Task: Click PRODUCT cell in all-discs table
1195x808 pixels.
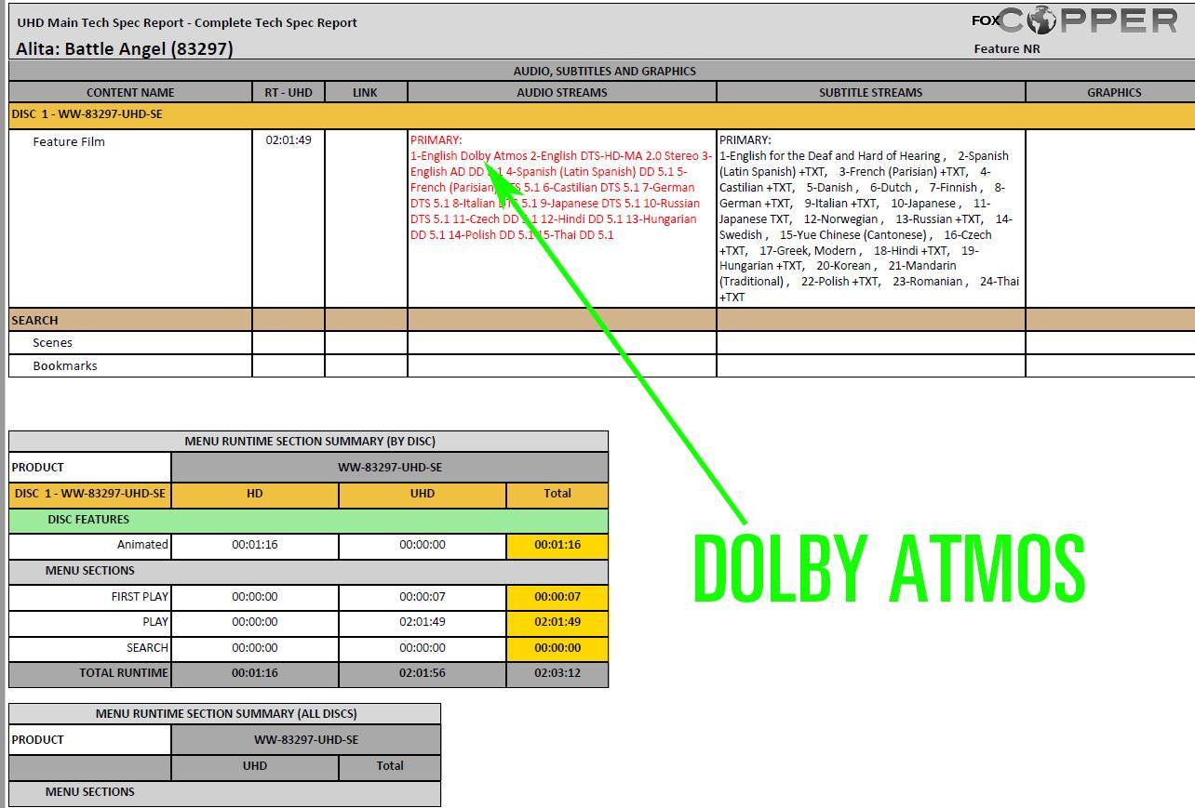Action: (90, 740)
